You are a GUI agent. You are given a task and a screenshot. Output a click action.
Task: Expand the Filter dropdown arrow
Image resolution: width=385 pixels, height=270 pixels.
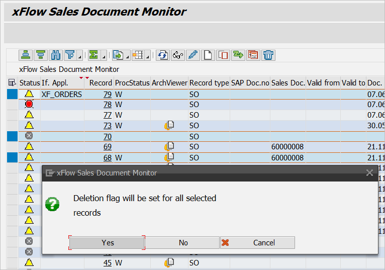click(x=79, y=56)
